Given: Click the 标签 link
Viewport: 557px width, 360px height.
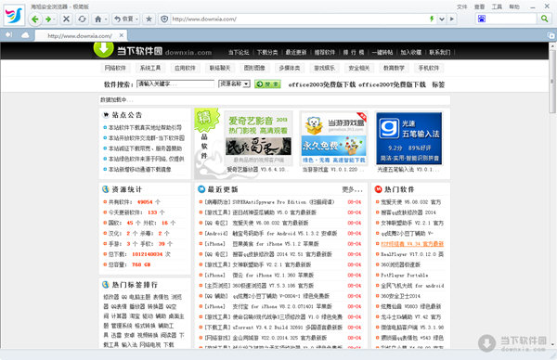Looking at the screenshot, I should (x=438, y=84).
